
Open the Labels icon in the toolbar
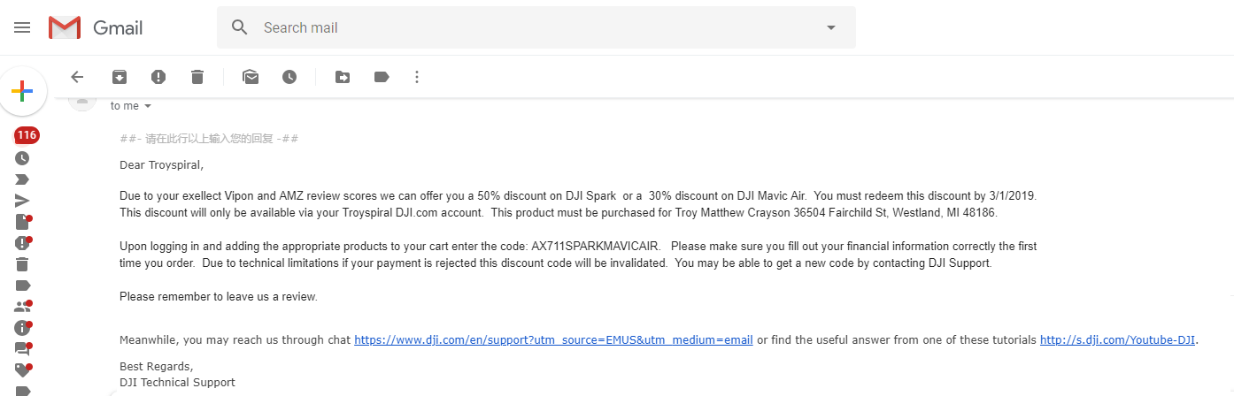(x=382, y=77)
